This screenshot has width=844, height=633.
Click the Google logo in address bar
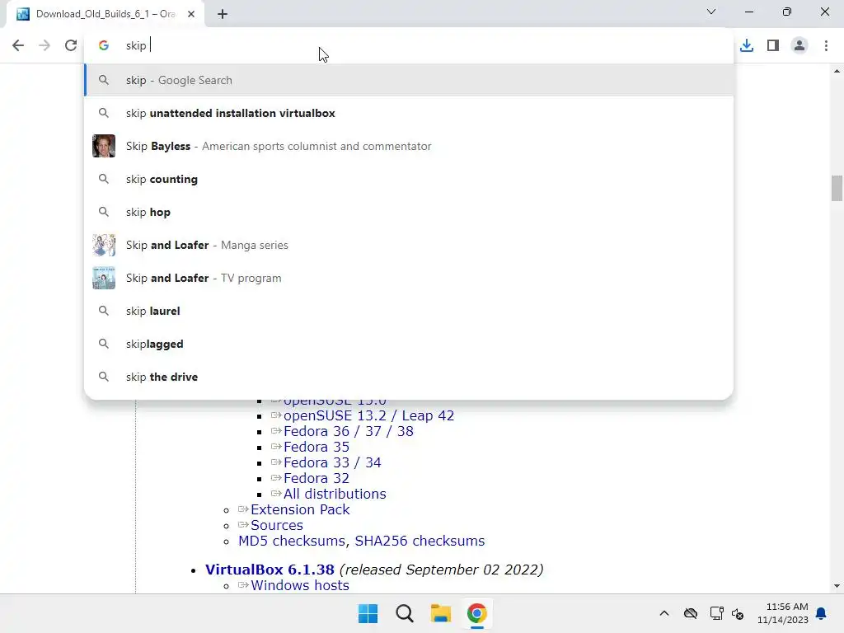point(104,46)
